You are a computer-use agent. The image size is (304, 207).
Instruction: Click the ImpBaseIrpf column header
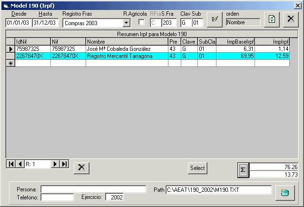[x=235, y=41]
